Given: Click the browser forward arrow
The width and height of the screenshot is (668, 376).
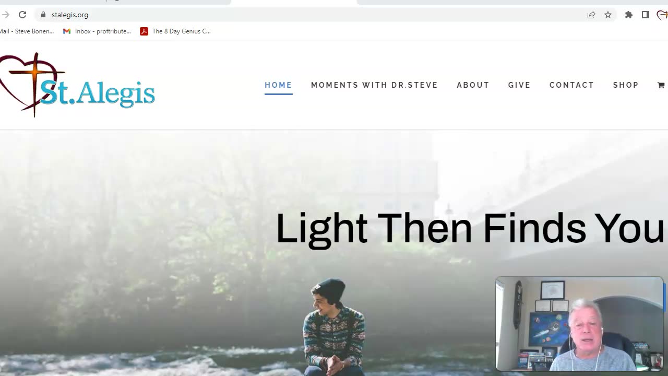Looking at the screenshot, I should pyautogui.click(x=5, y=15).
